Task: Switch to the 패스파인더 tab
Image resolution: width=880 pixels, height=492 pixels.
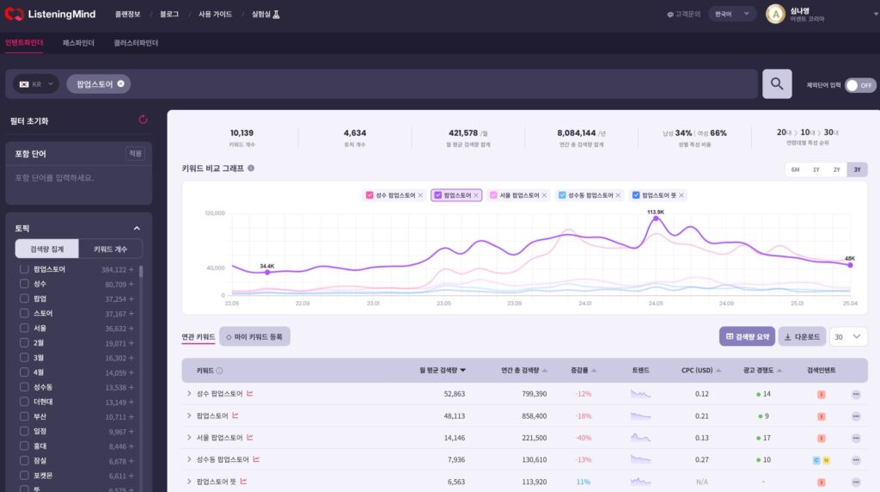Action: click(x=78, y=43)
